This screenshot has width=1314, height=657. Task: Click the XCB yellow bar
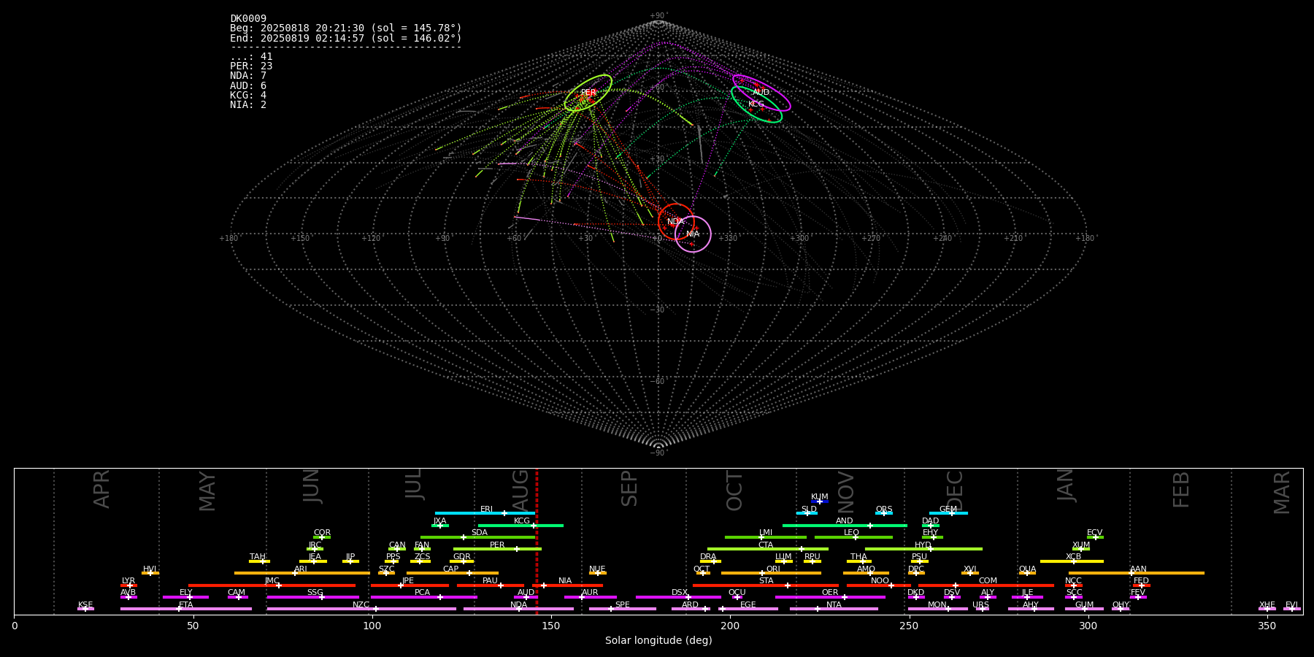[1072, 561]
